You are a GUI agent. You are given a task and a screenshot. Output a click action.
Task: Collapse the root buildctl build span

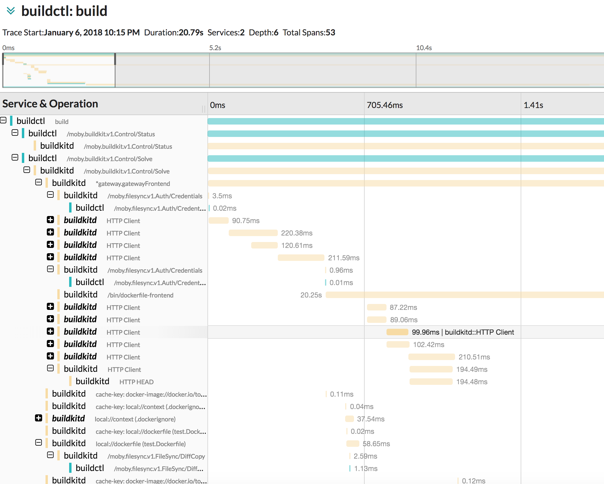click(x=3, y=121)
